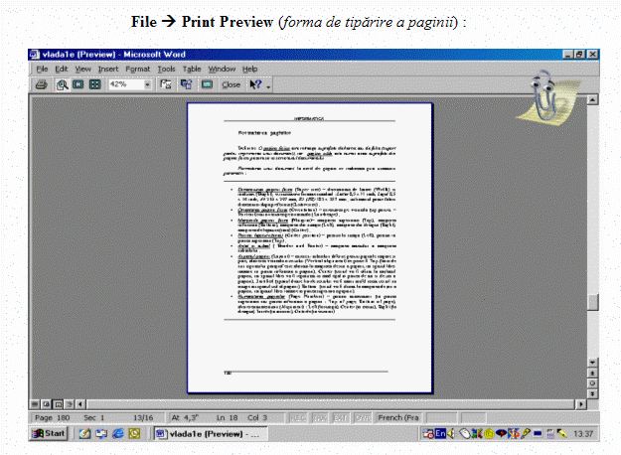Open the toolbar options arrow

pos(268,85)
